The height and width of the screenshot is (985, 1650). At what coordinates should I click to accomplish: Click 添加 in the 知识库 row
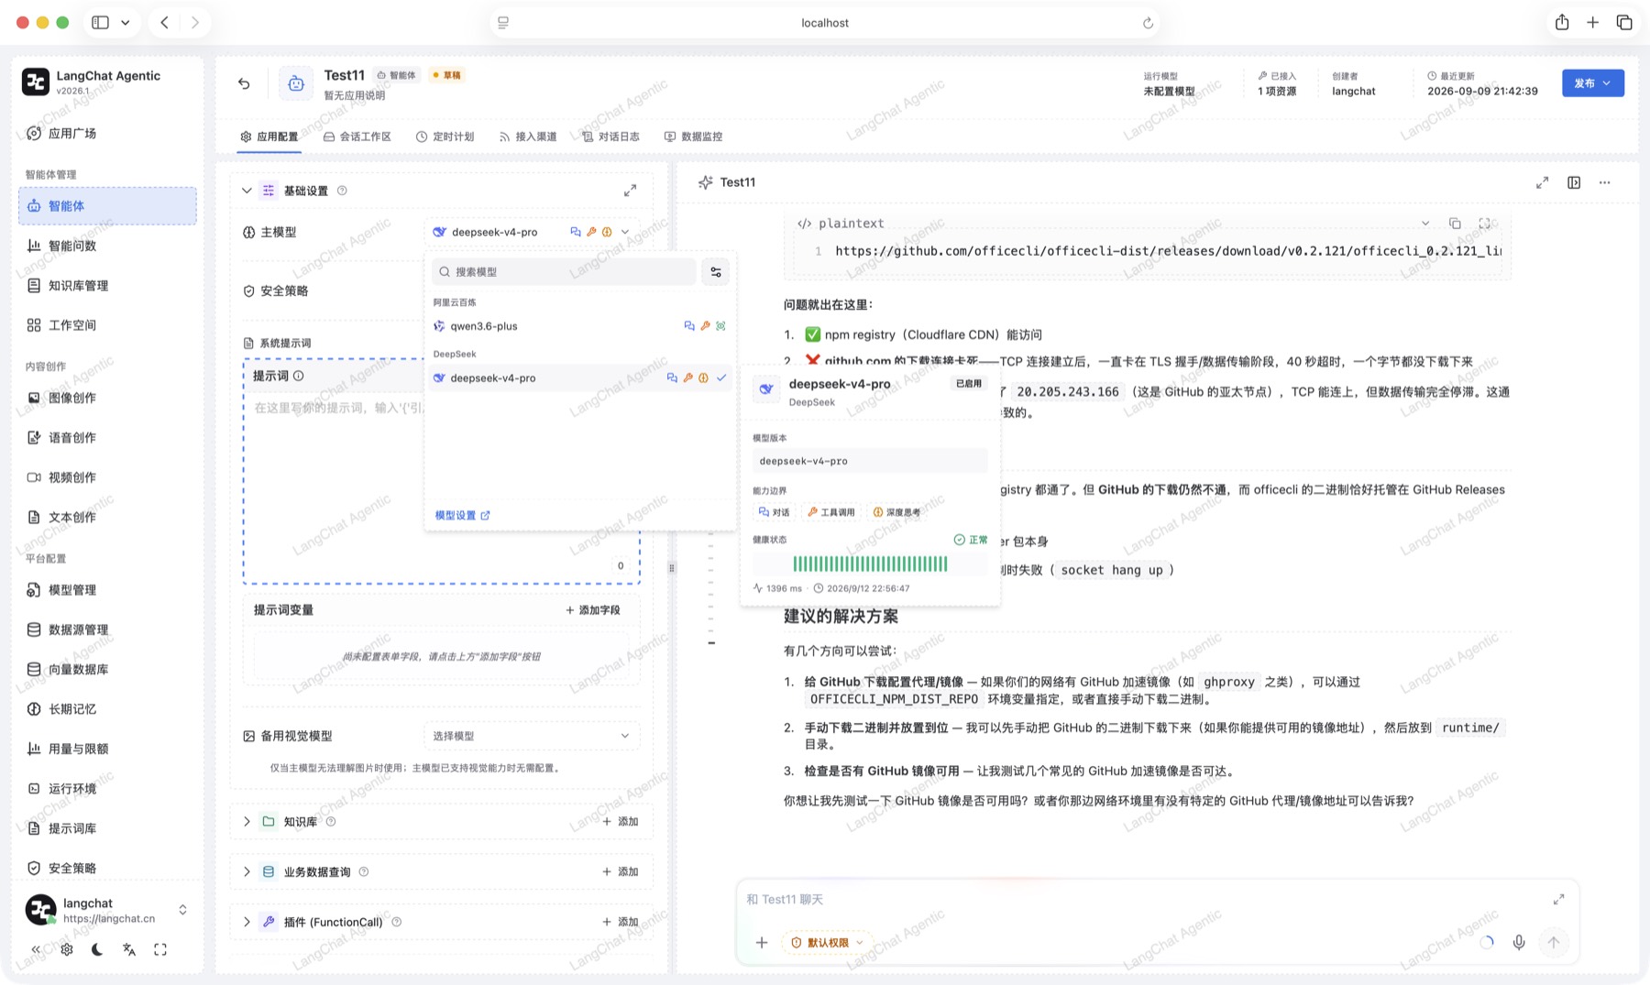coord(621,821)
